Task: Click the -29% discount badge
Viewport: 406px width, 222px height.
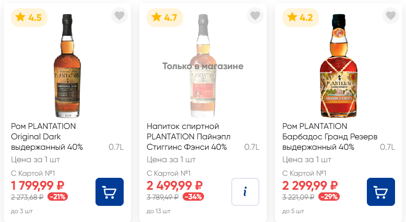Action: coord(329,197)
